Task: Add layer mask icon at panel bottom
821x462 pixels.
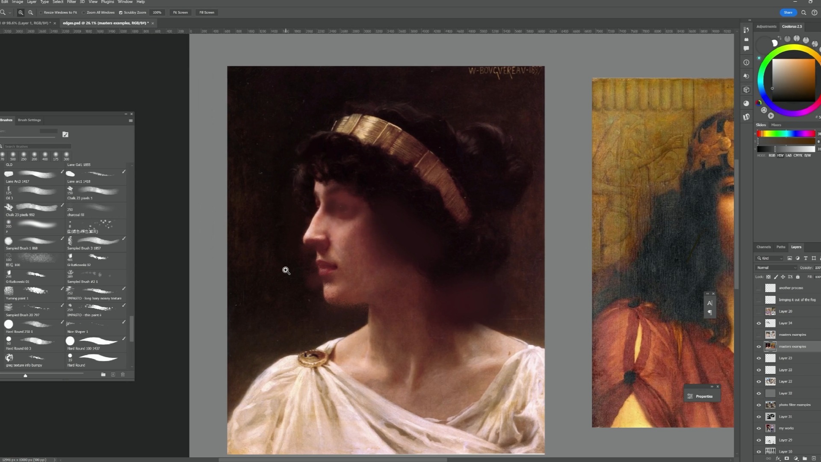Action: tap(787, 459)
